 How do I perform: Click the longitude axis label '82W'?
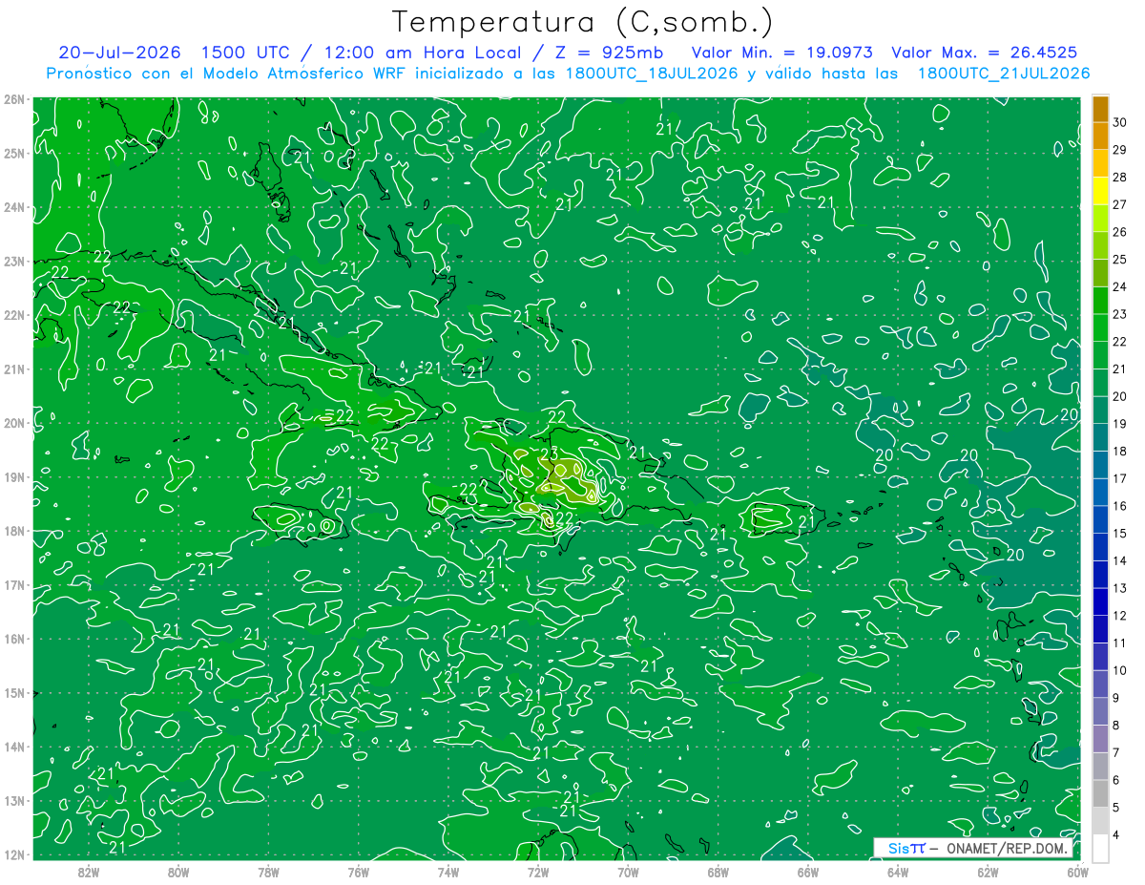tap(89, 871)
